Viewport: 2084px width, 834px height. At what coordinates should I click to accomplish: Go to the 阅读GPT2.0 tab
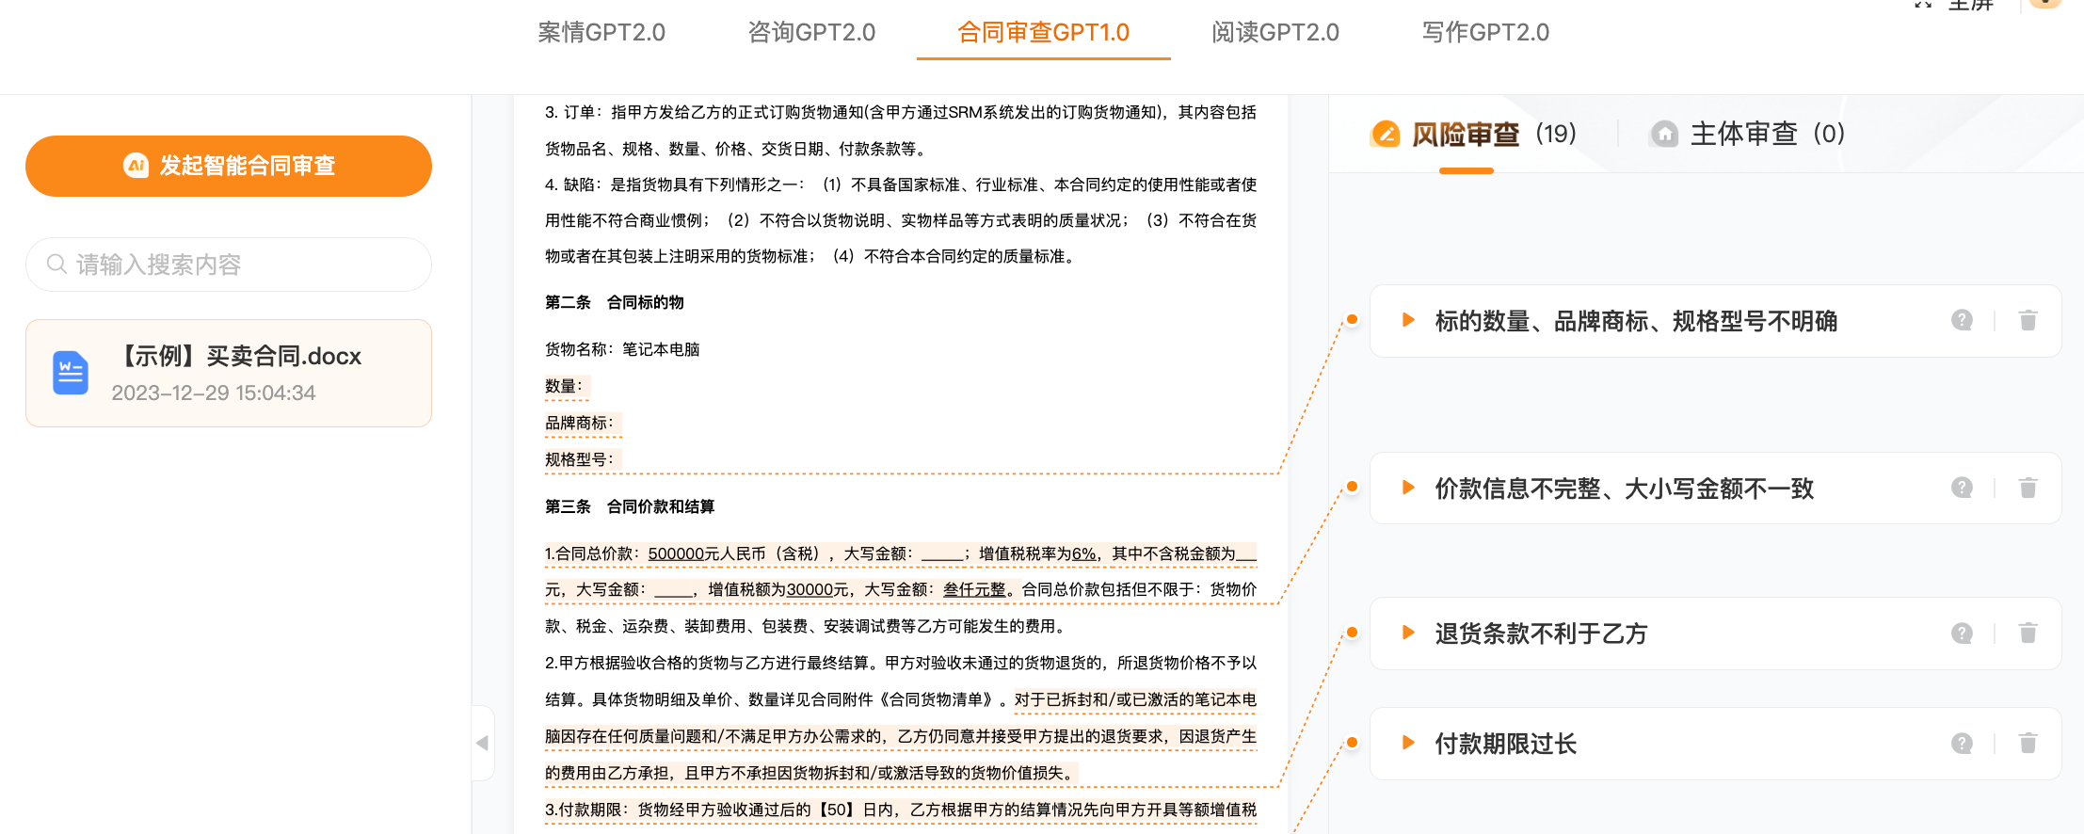pos(1275,33)
